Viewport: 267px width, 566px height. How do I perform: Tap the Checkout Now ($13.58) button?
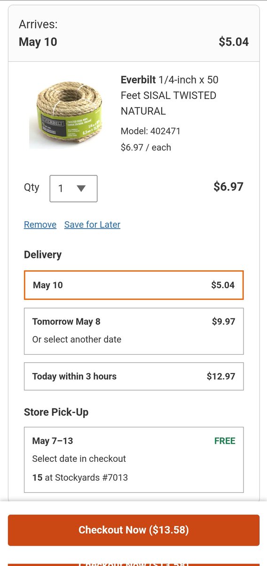[x=133, y=530]
